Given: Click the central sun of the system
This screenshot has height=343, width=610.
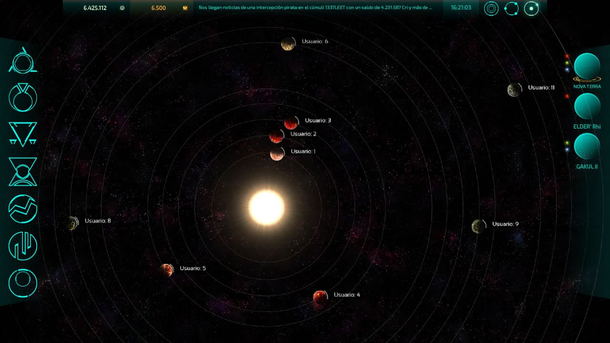Looking at the screenshot, I should pos(266,208).
